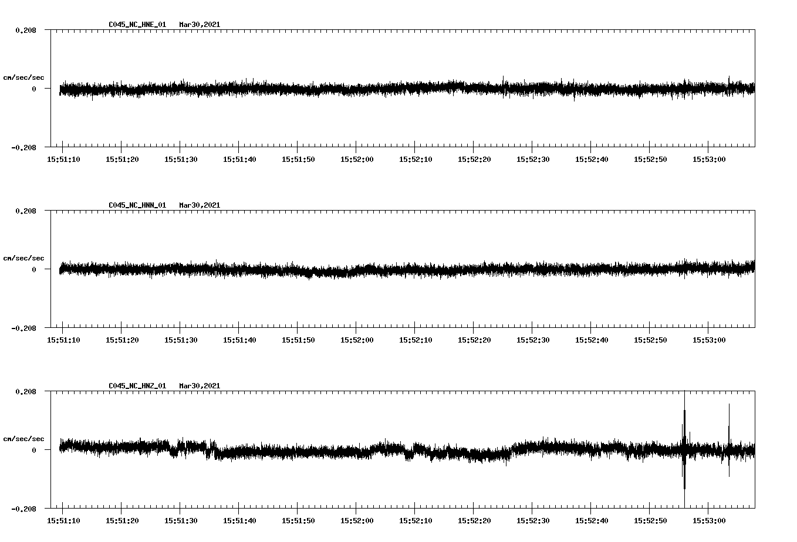This screenshot has height=542, width=797.
Task: Click the -0.208 amplitude label on bottom plot
Action: tap(23, 508)
